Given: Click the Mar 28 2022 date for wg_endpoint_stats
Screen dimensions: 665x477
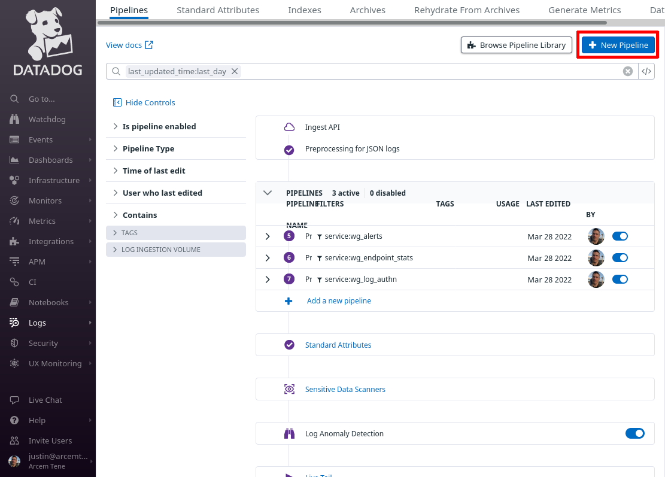Looking at the screenshot, I should (x=549, y=258).
